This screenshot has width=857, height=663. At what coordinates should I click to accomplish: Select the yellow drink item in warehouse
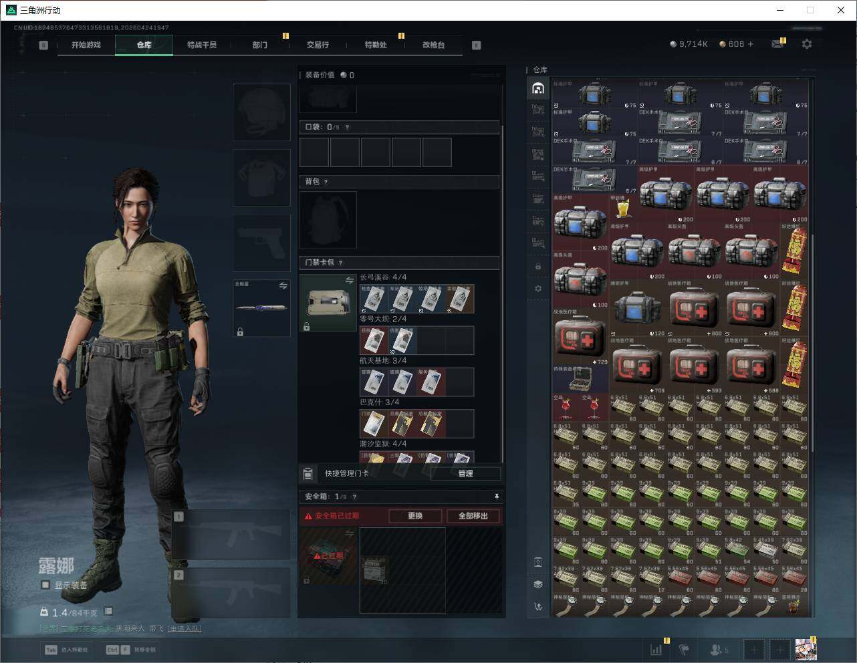[622, 208]
